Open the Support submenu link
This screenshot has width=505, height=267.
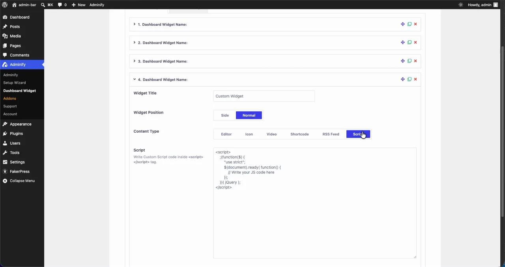(x=10, y=106)
